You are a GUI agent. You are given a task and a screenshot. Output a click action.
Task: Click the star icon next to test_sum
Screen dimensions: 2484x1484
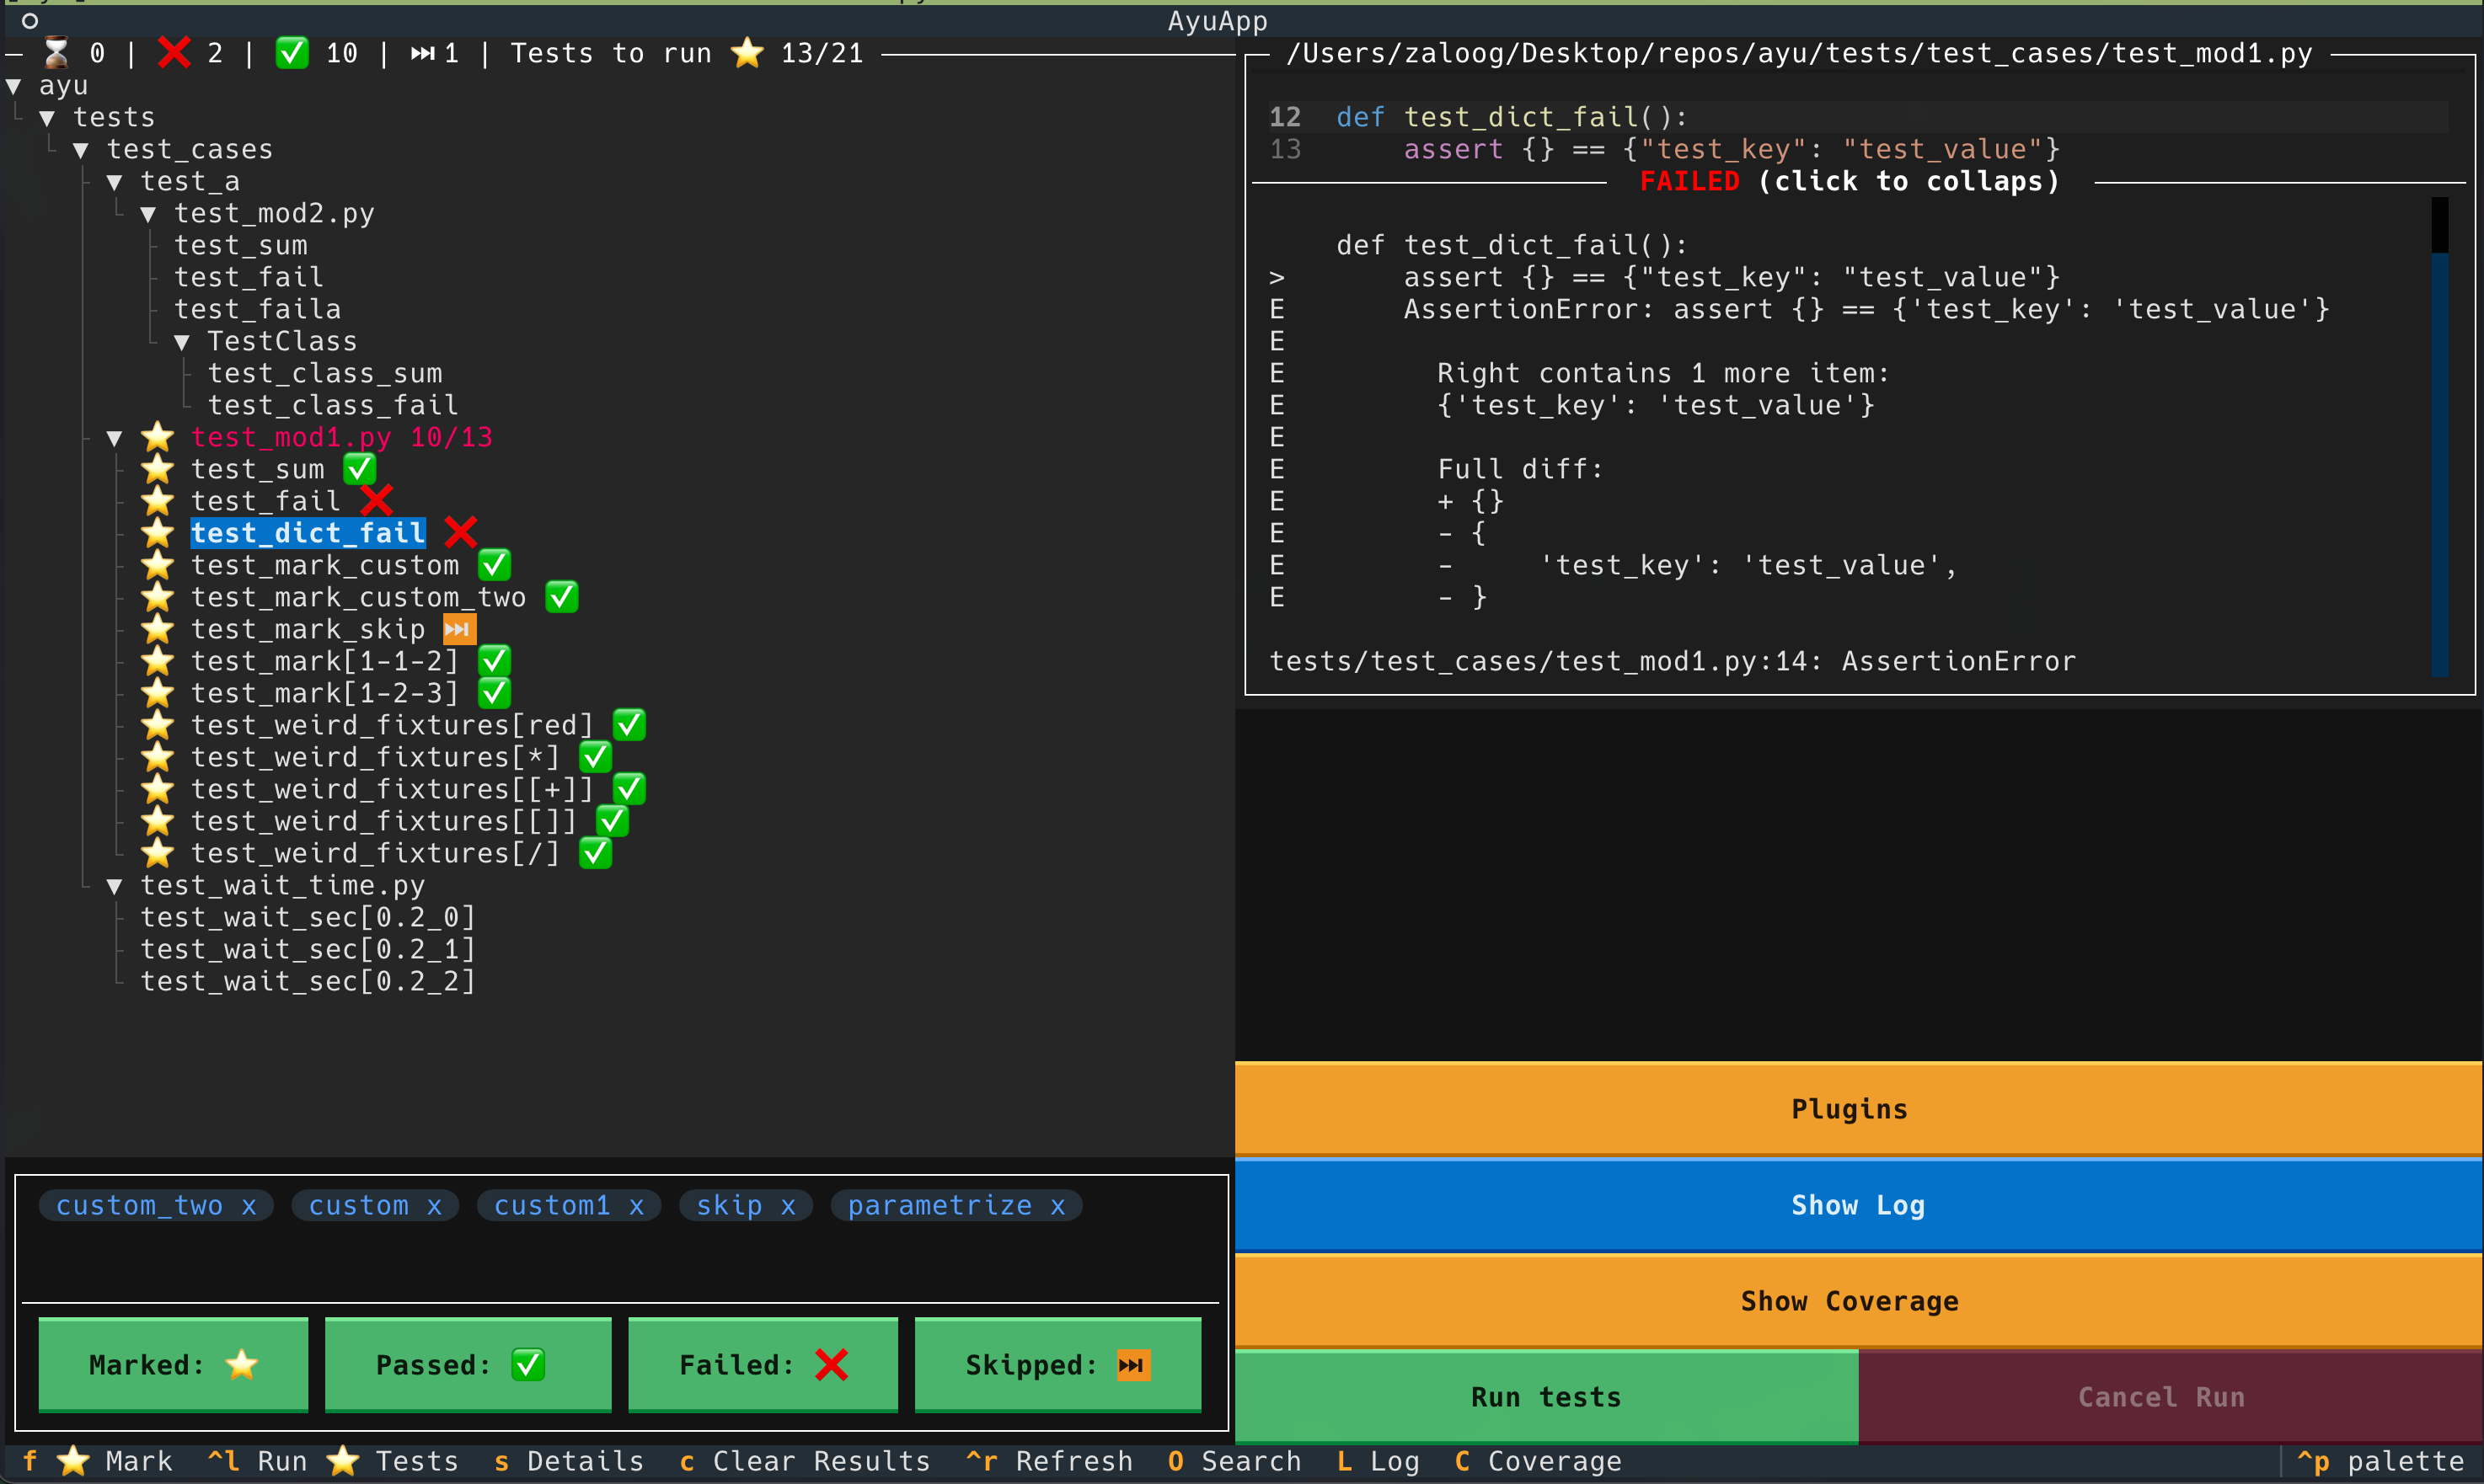(x=157, y=469)
